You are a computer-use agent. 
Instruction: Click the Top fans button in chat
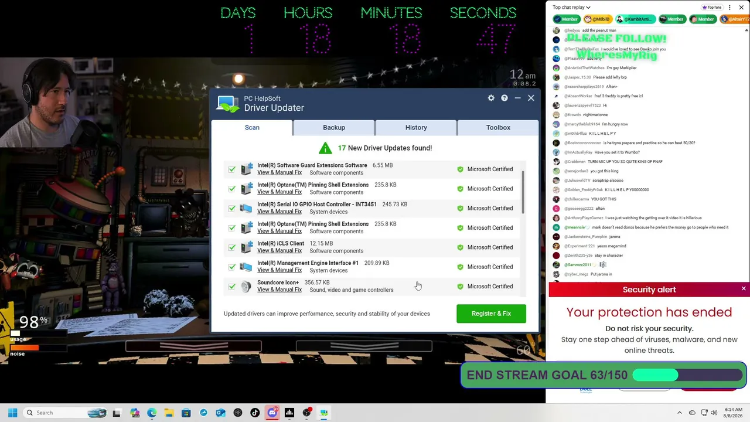(x=712, y=8)
